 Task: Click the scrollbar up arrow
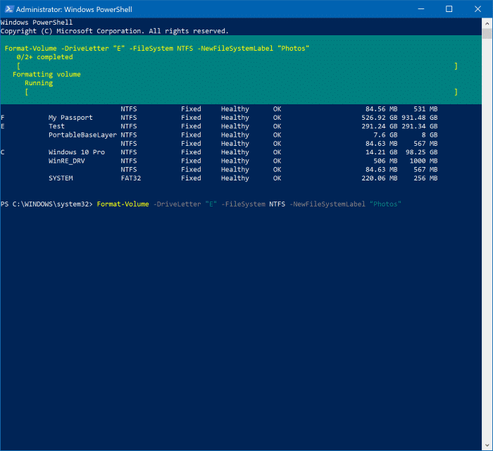click(x=487, y=23)
